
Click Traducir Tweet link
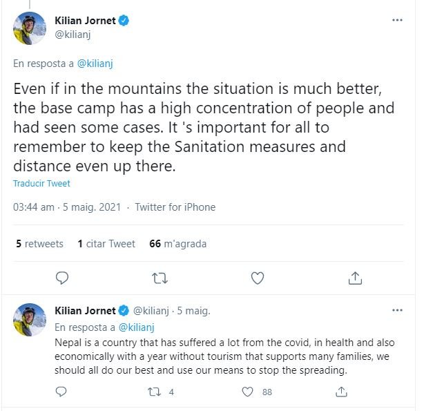coord(41,184)
